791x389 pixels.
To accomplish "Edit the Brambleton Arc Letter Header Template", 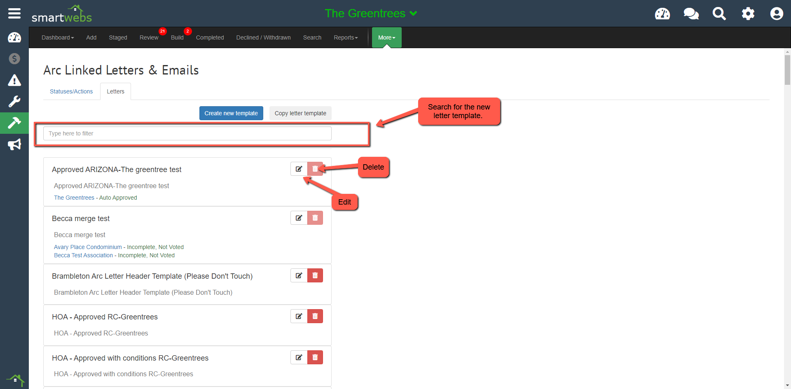I will (x=299, y=275).
